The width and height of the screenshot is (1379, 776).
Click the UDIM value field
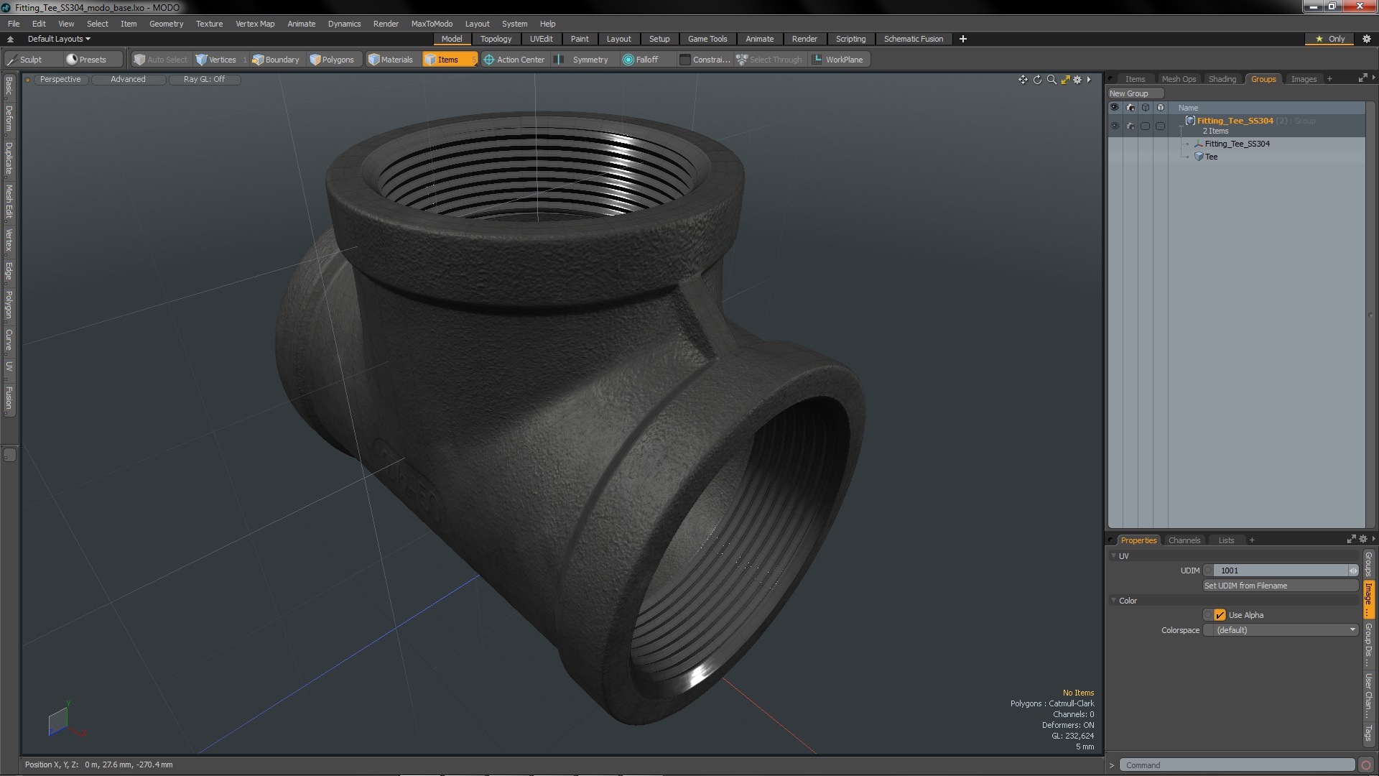[x=1281, y=571]
